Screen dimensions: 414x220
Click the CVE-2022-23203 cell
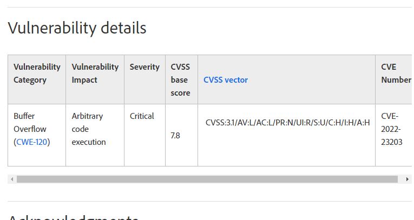[392, 129]
